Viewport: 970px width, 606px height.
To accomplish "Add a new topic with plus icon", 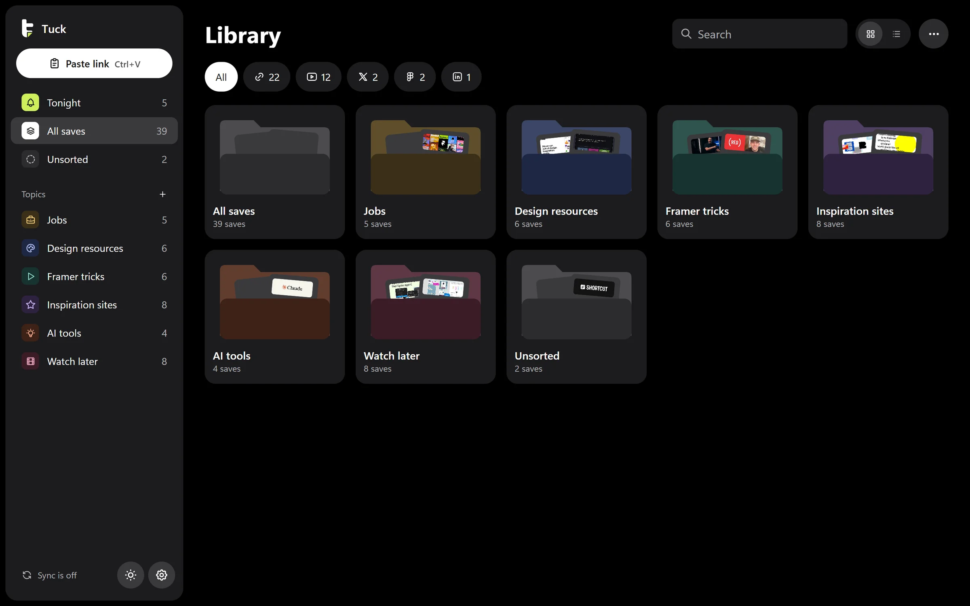I will [x=162, y=194].
